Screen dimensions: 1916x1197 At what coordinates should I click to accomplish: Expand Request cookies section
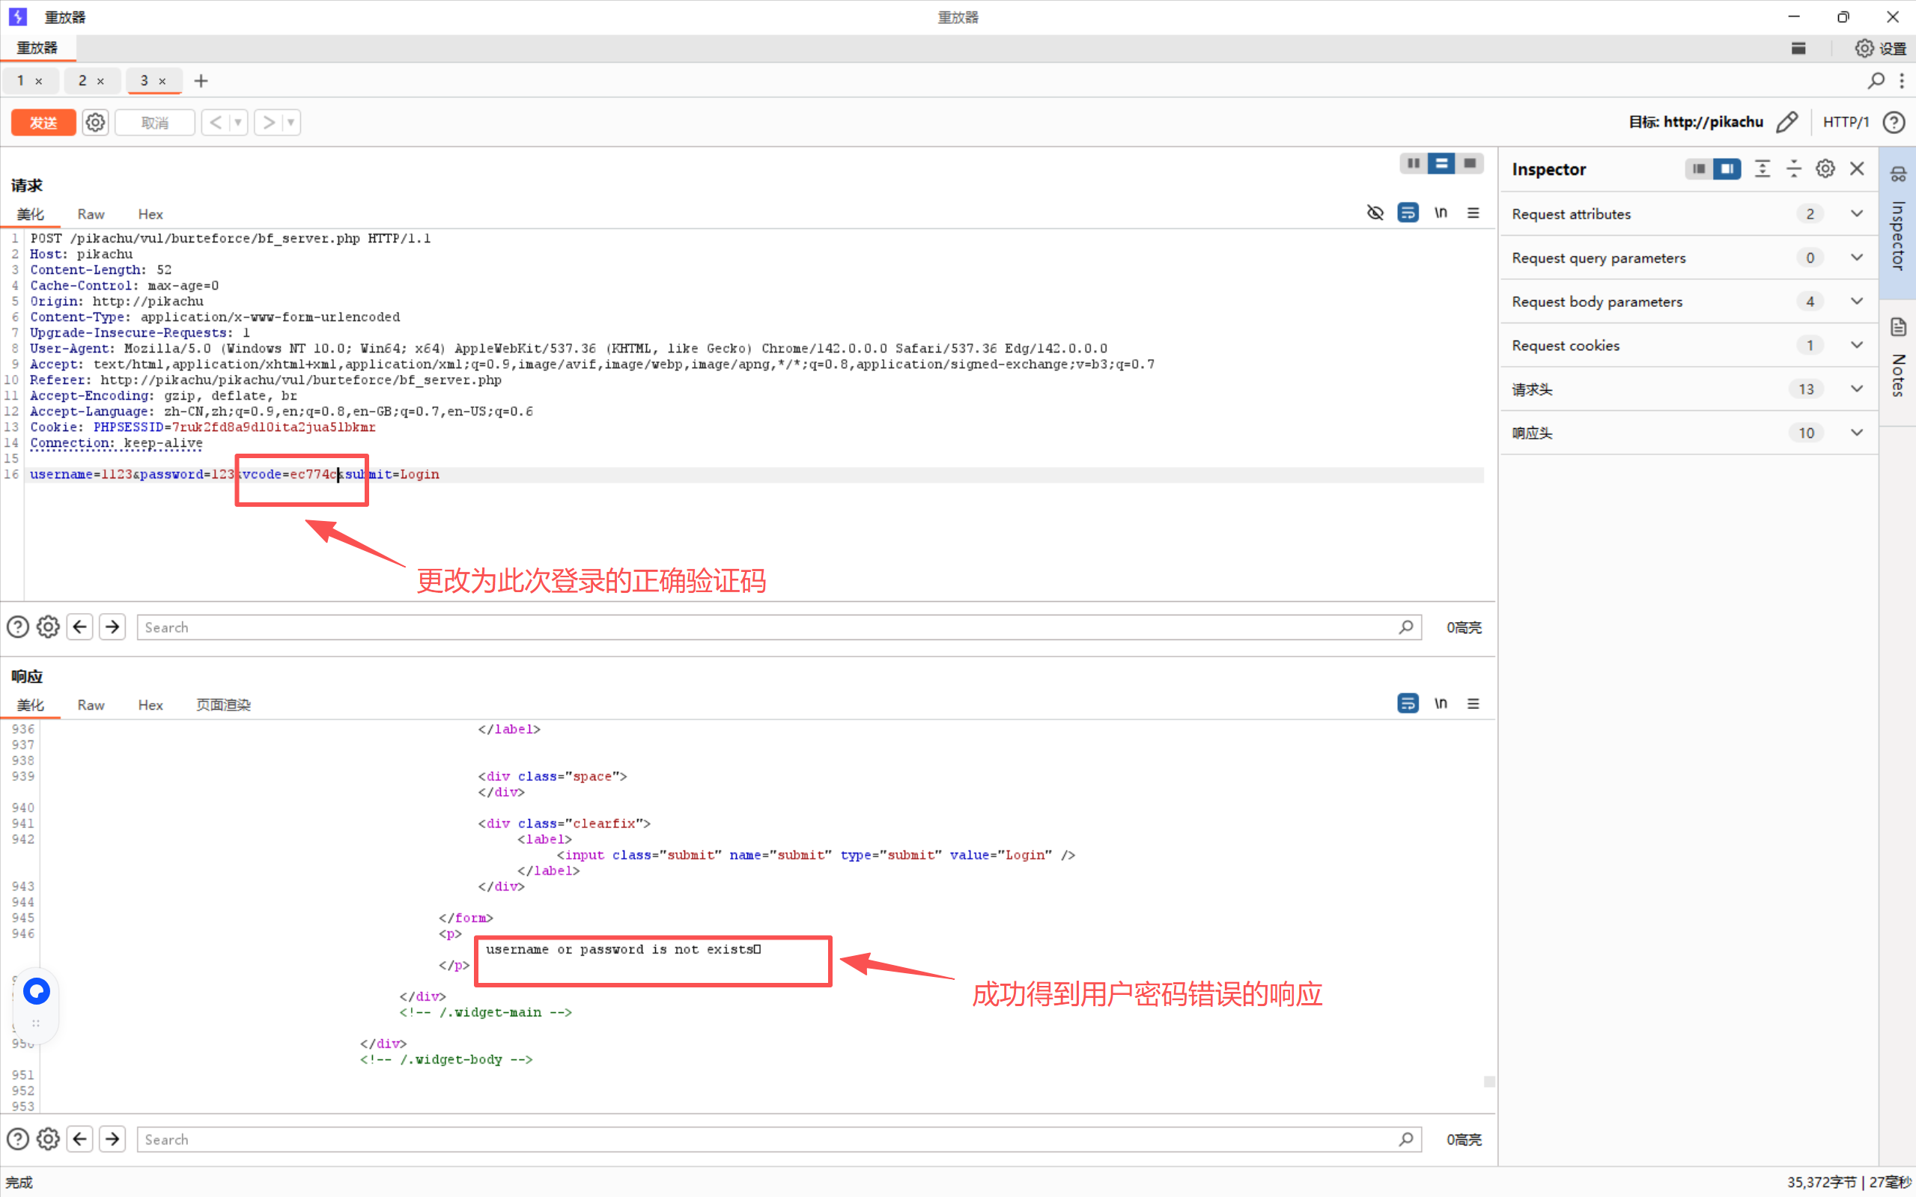coord(1857,345)
